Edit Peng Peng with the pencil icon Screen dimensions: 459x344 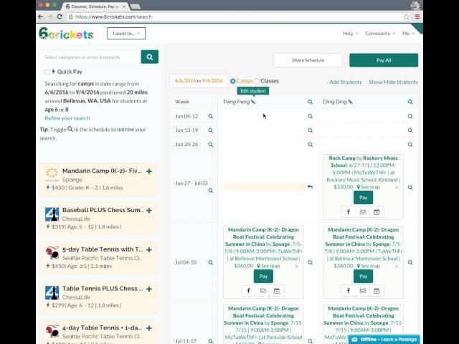[253, 102]
